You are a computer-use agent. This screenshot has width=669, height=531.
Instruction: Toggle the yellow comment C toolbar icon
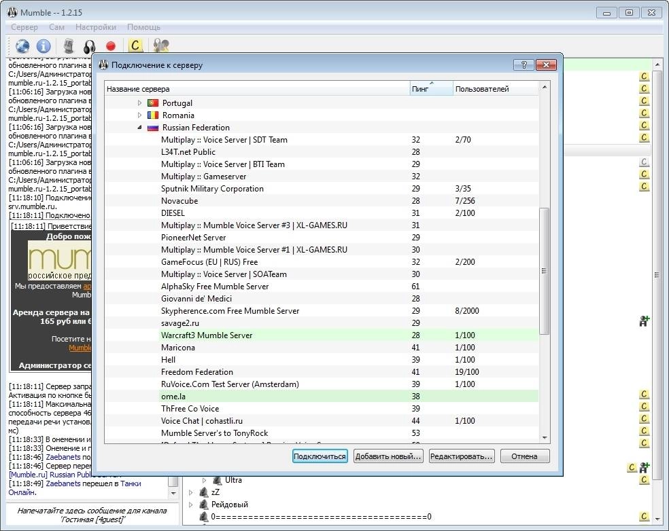(x=135, y=45)
